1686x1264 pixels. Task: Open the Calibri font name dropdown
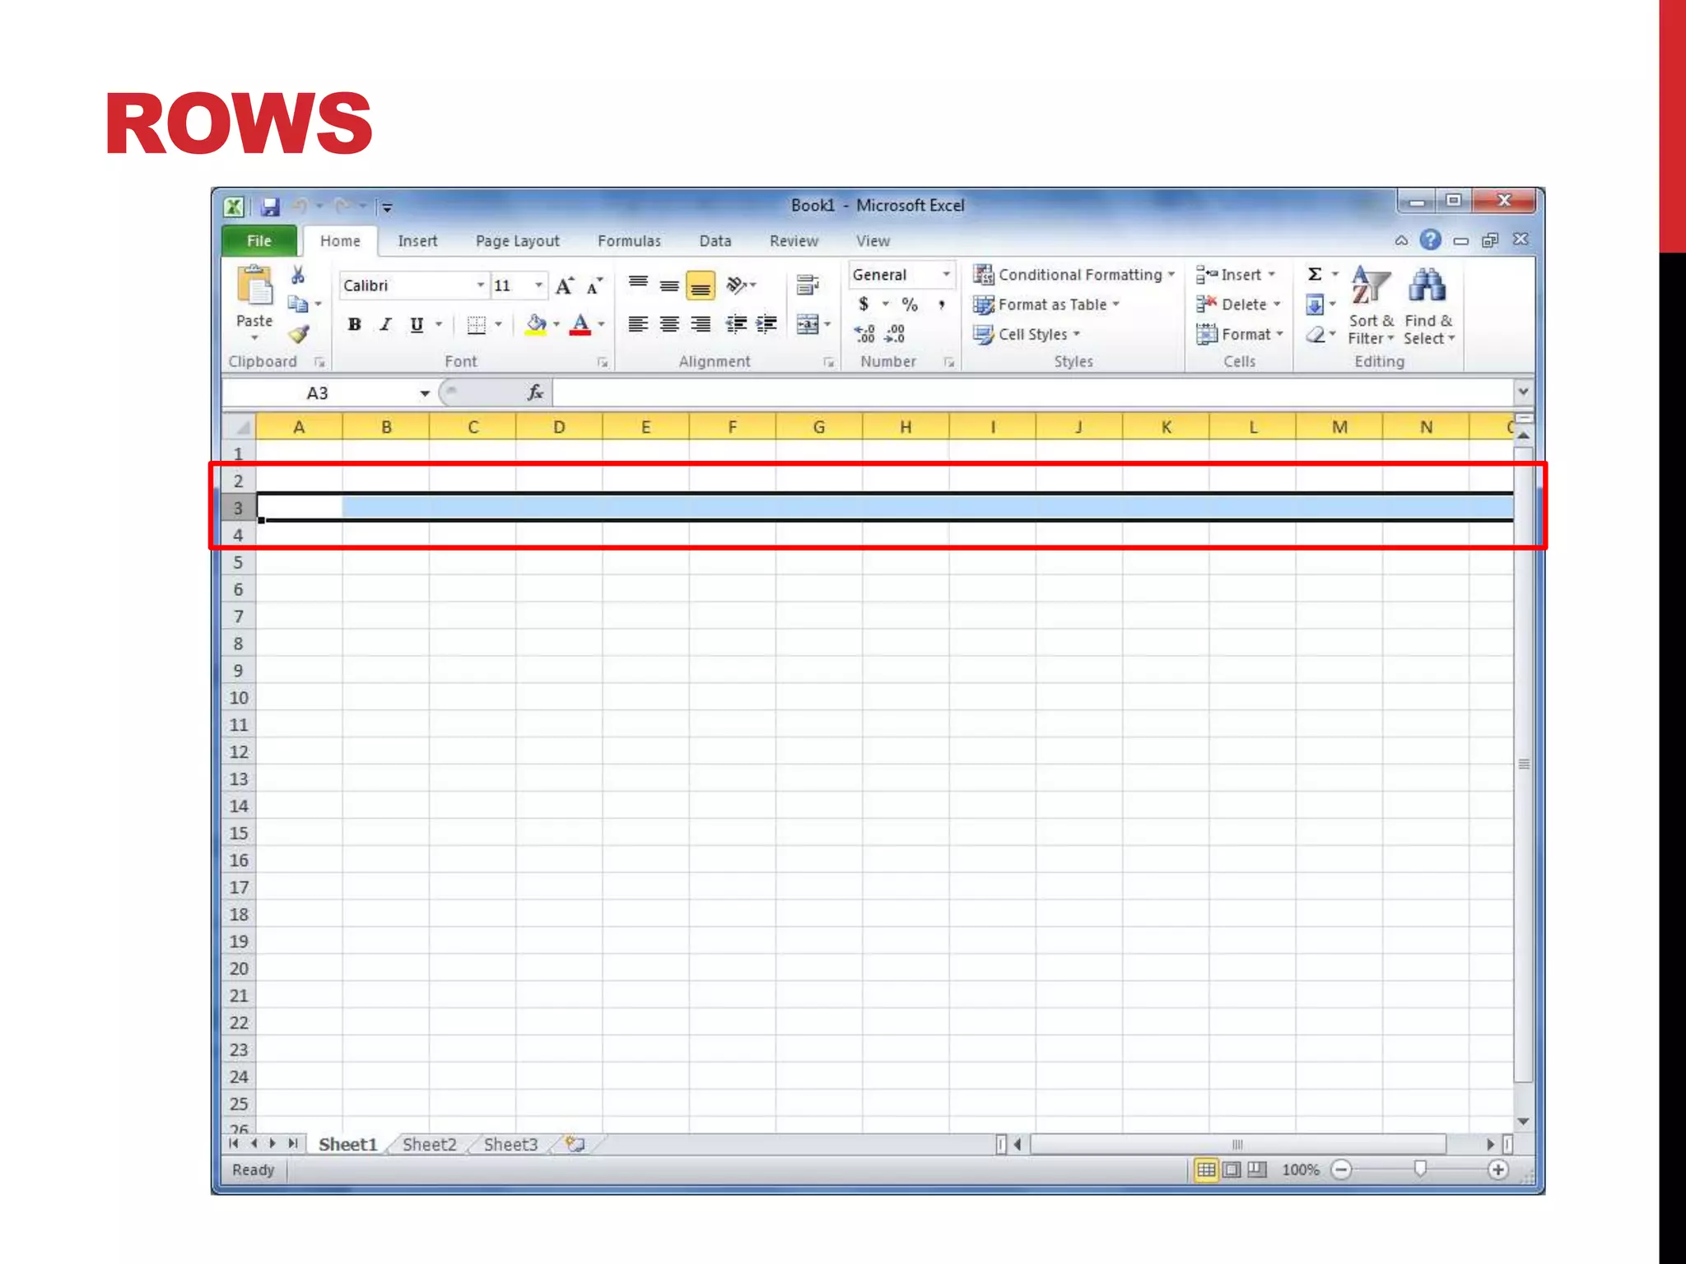(x=480, y=286)
